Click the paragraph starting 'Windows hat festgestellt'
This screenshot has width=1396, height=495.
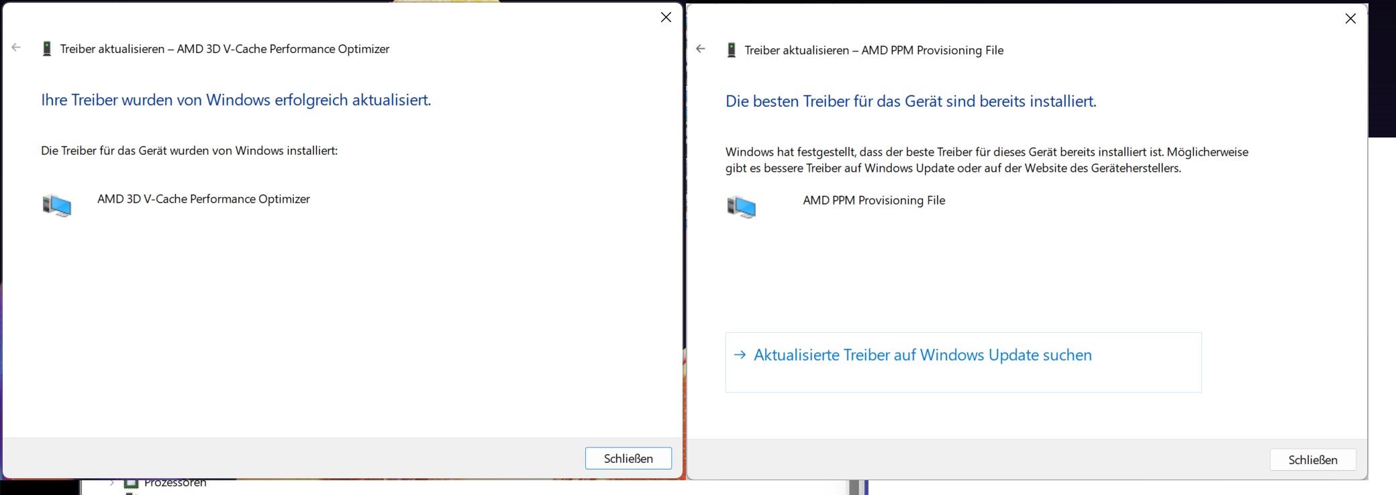click(987, 160)
